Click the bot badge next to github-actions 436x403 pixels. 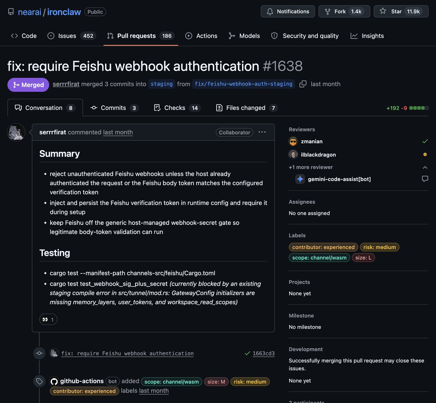tap(113, 381)
